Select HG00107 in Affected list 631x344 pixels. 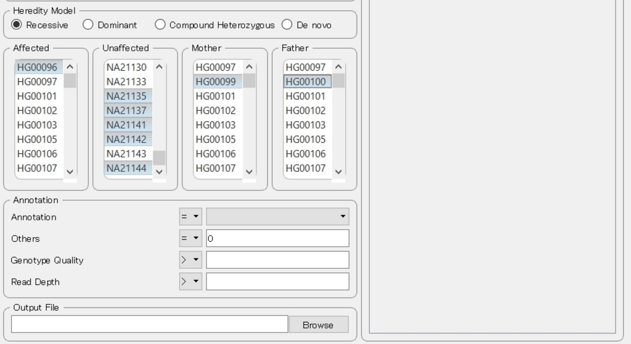click(x=39, y=169)
